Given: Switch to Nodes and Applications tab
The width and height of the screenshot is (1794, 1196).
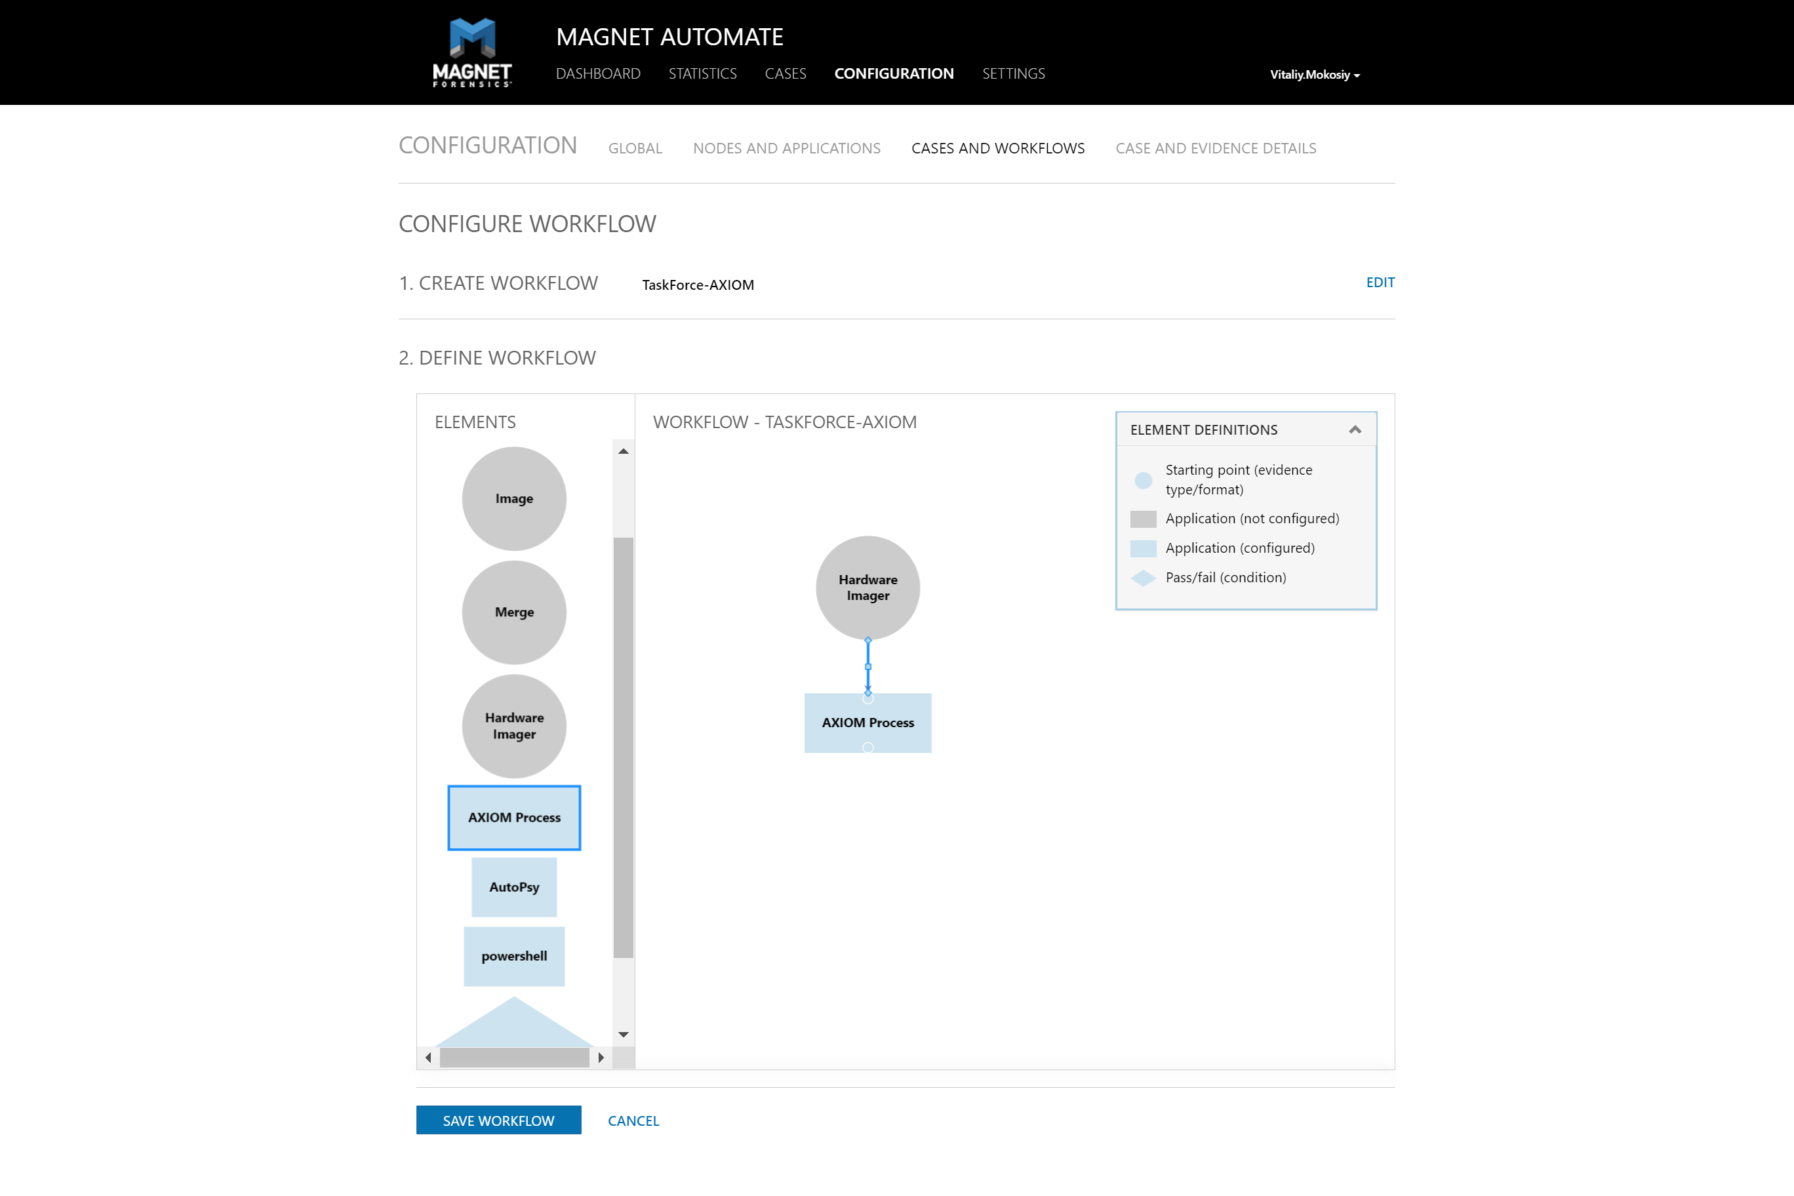Looking at the screenshot, I should tap(787, 149).
